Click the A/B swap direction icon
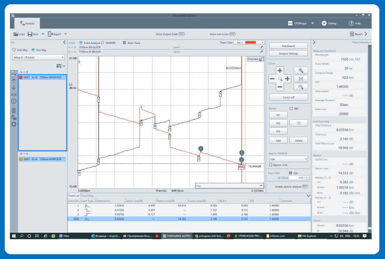 tap(14, 94)
